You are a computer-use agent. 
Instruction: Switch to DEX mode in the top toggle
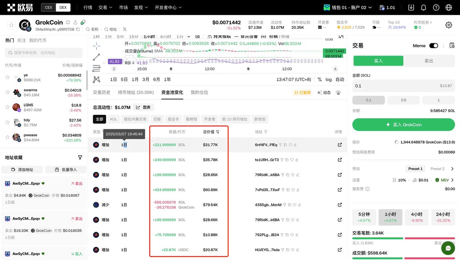click(x=63, y=7)
